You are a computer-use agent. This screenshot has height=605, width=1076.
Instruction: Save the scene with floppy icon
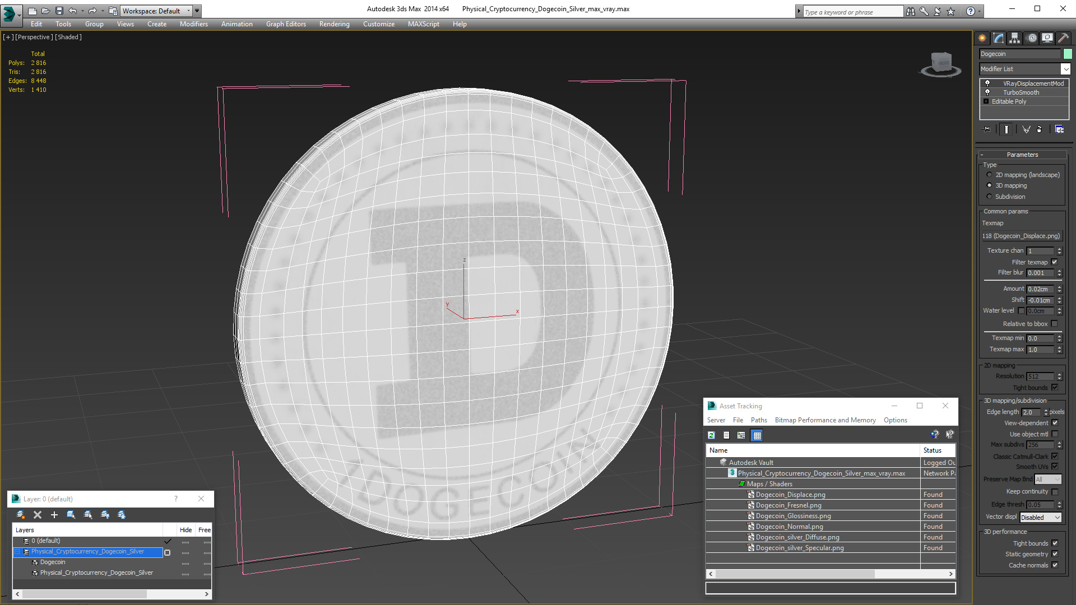point(59,11)
